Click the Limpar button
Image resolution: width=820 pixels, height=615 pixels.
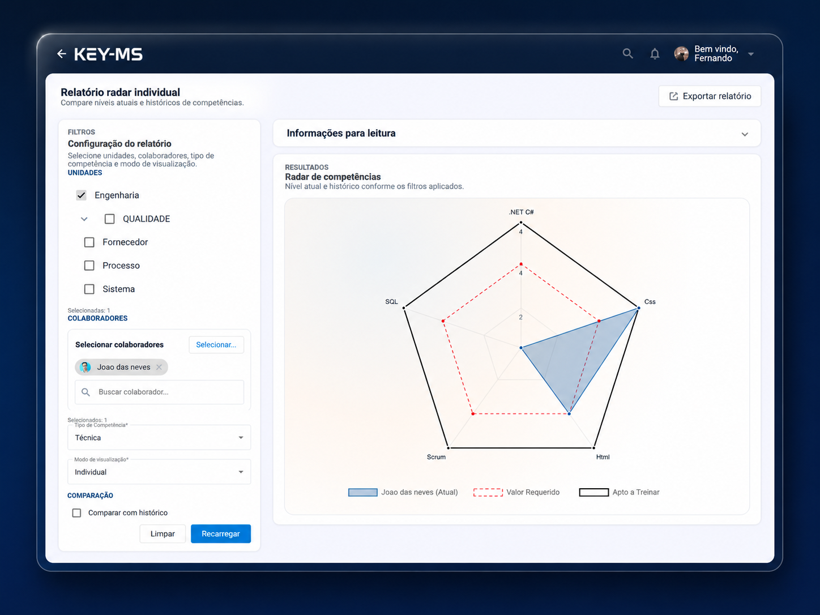163,534
